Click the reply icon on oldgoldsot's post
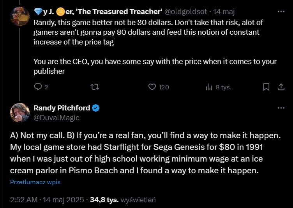 click(38, 87)
